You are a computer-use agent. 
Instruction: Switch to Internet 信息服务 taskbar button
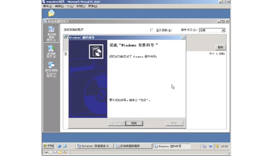(95, 146)
